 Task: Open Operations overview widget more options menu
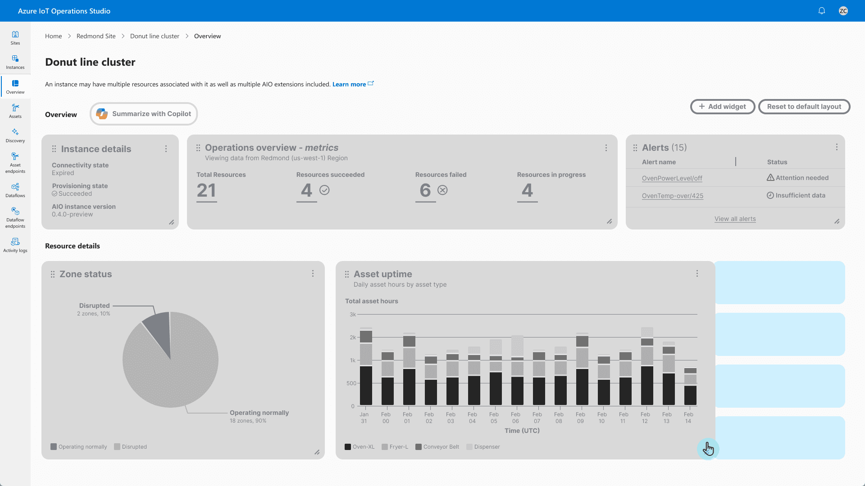tap(606, 148)
